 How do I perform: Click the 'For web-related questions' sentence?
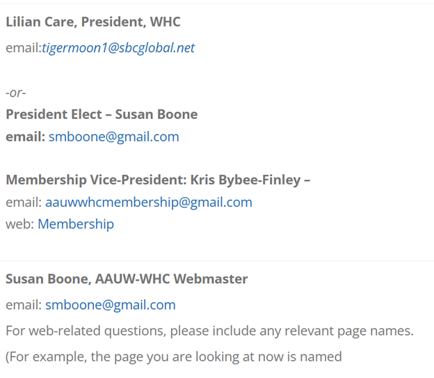pyautogui.click(x=209, y=331)
